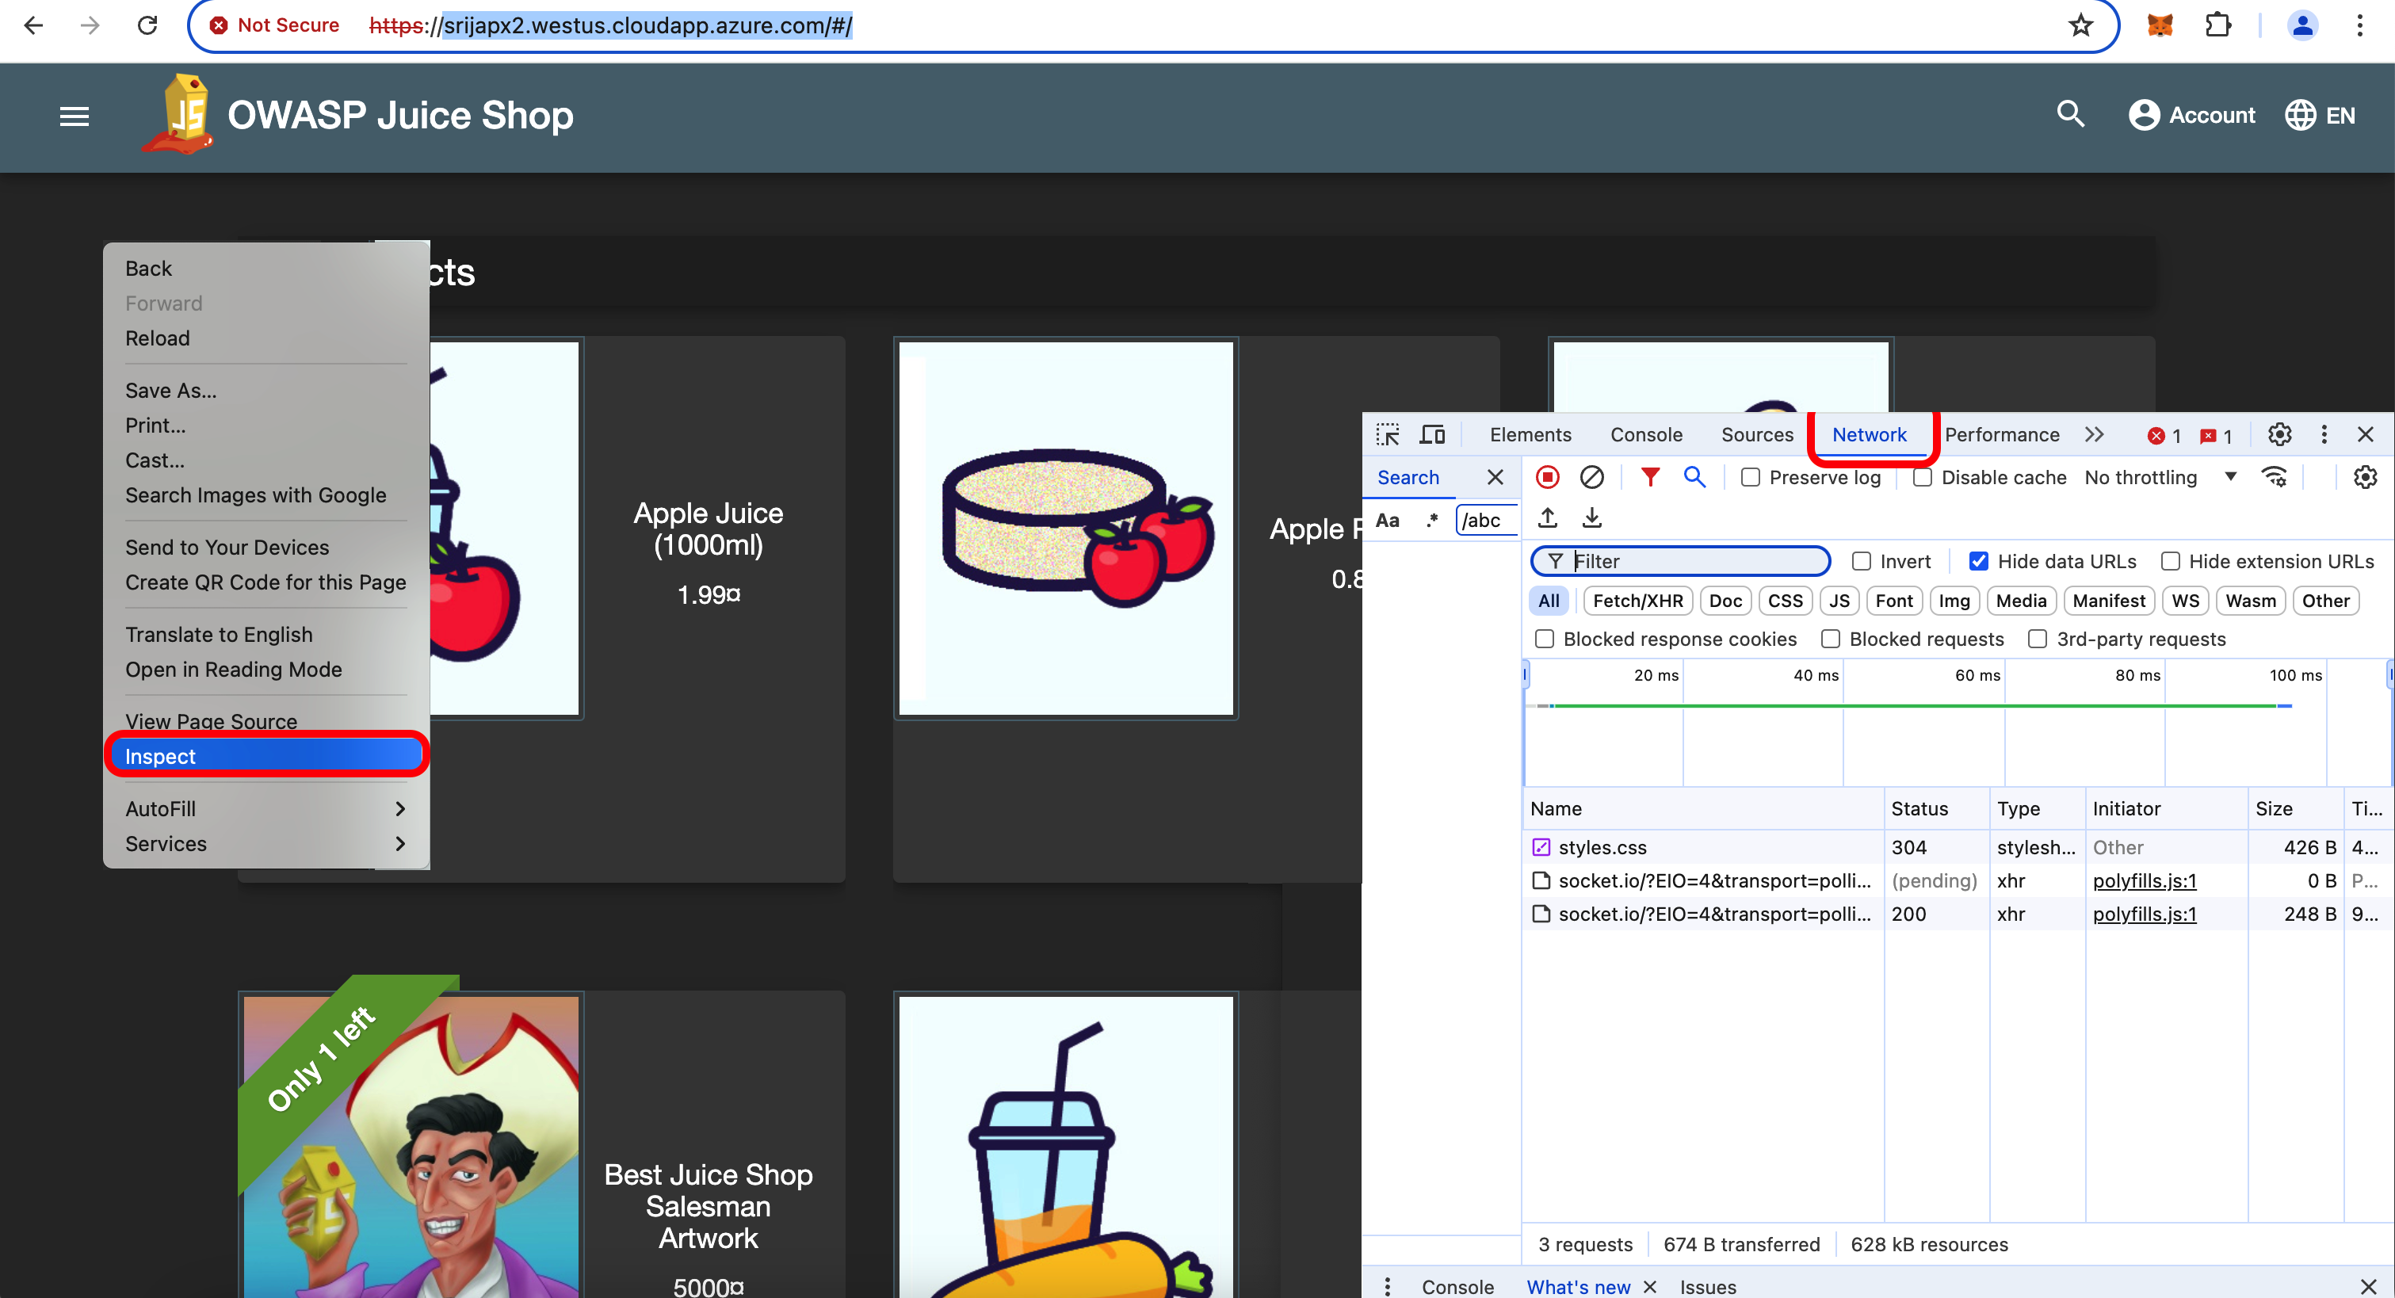Select the DevTools inspect element picker
Image resolution: width=2395 pixels, height=1298 pixels.
click(x=1388, y=435)
